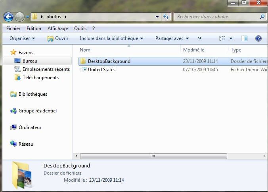
Task: Expand Inclure dans la bibliothèque dropdown
Action: tap(111, 38)
